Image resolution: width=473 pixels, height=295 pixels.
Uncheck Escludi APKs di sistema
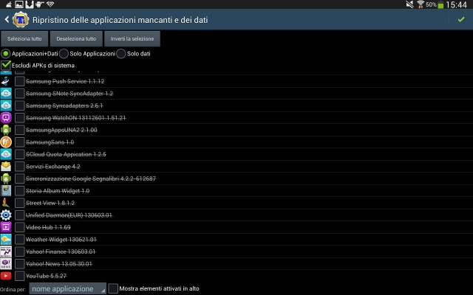pos(6,65)
